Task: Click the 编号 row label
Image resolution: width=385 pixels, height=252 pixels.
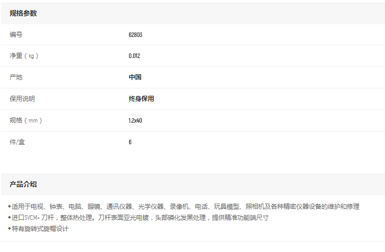Action: pyautogui.click(x=16, y=35)
